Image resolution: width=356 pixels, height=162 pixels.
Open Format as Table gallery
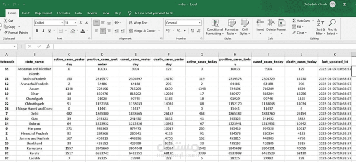[232, 27]
